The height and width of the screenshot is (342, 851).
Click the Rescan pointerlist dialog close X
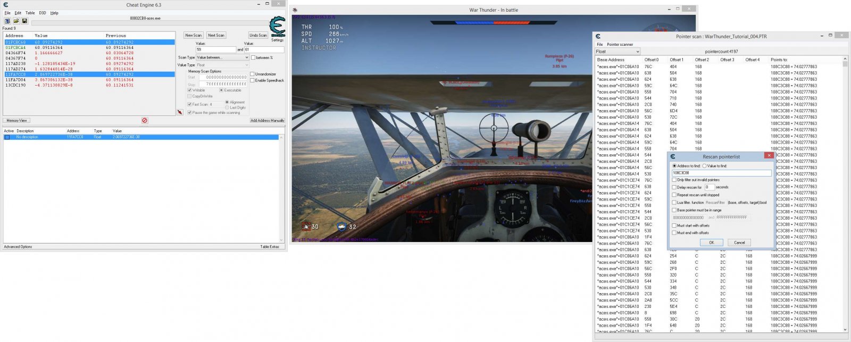pos(769,156)
